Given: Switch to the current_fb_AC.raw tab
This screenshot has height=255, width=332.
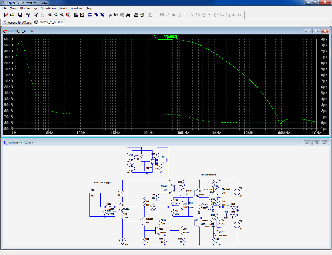Looking at the screenshot, I should click(49, 22).
